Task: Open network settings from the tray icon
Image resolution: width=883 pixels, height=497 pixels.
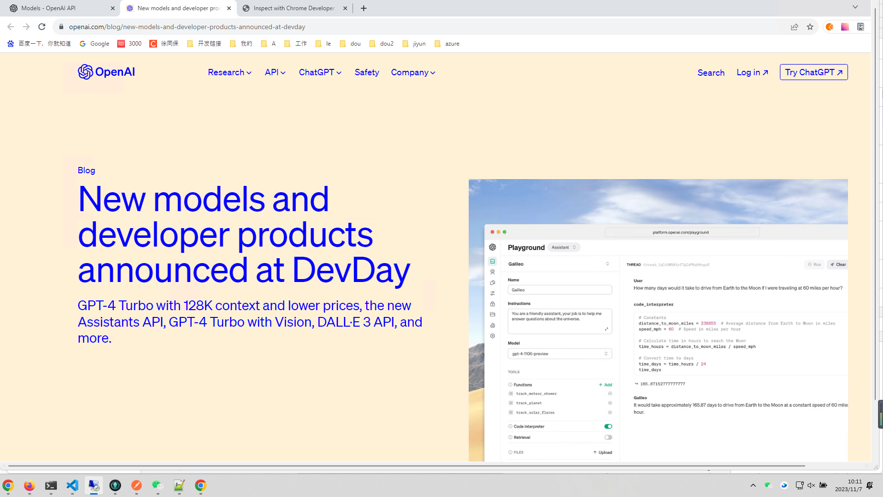Action: (799, 485)
